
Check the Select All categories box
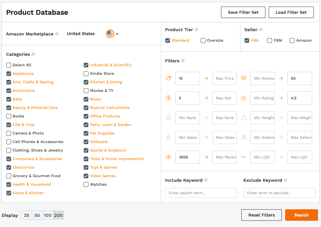pos(9,65)
